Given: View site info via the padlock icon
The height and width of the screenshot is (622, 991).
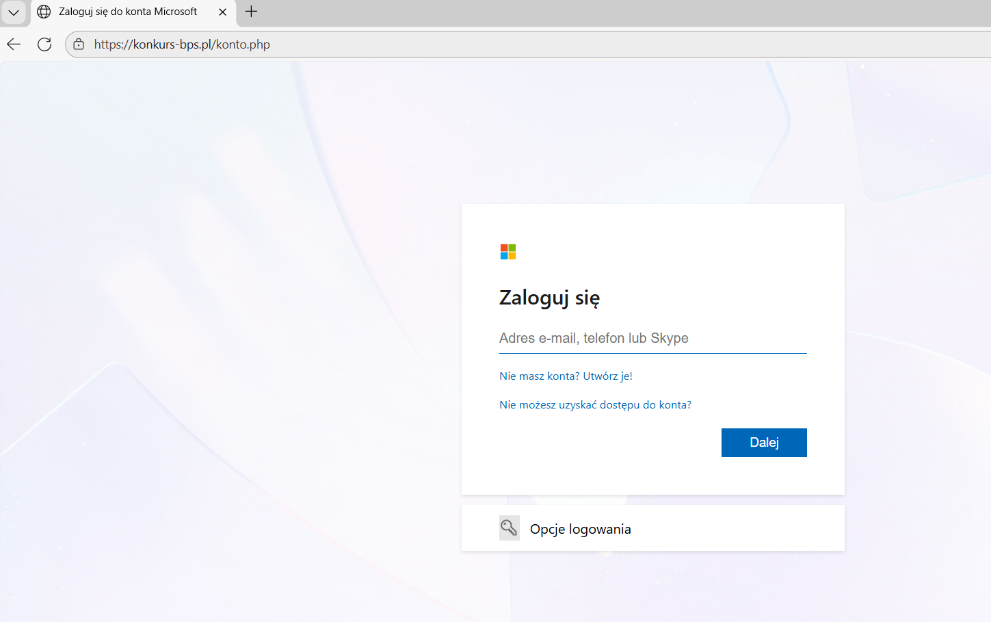Looking at the screenshot, I should tap(79, 44).
